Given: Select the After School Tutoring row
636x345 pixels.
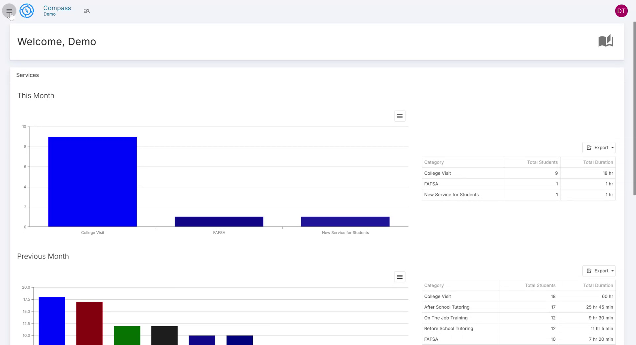Looking at the screenshot, I should [x=447, y=307].
